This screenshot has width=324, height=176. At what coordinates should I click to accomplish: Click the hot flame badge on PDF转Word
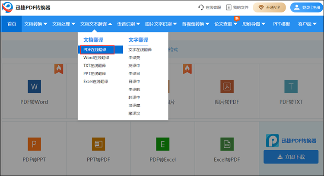point(59,69)
